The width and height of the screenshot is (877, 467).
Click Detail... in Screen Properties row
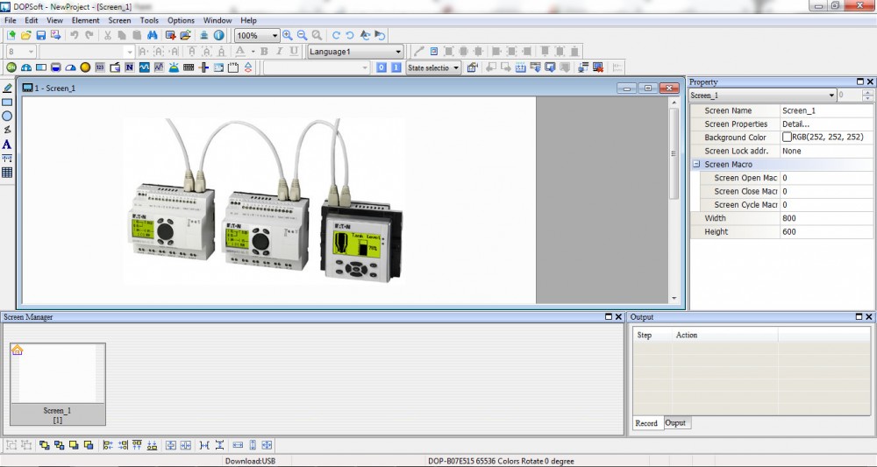click(796, 124)
